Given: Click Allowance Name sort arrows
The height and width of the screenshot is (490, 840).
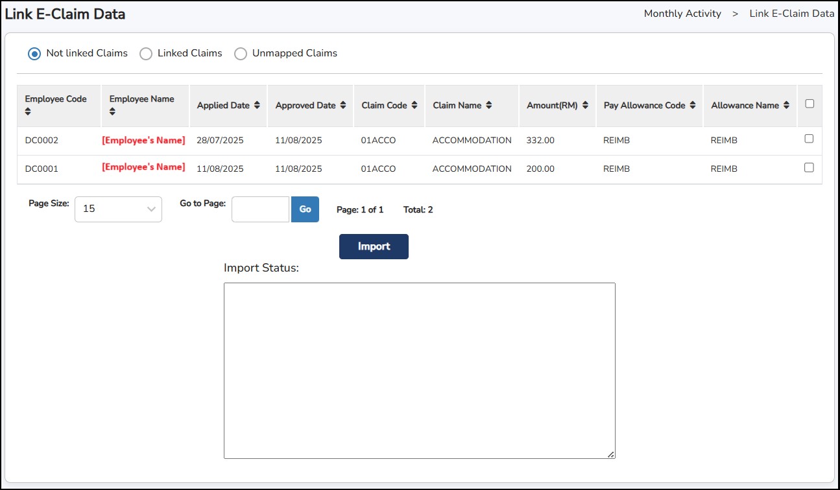Looking at the screenshot, I should 786,105.
